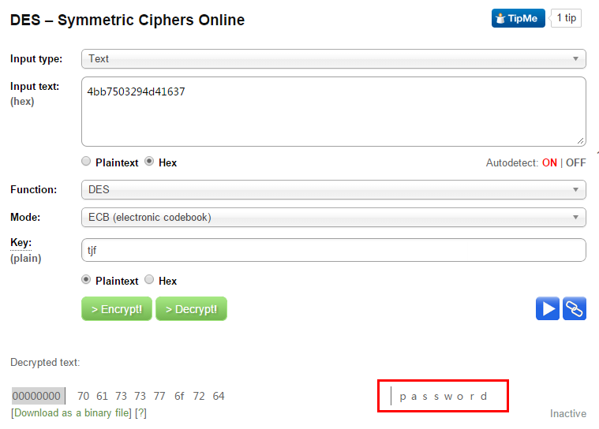
Task: Open Download as a binary file link
Action: (72, 413)
